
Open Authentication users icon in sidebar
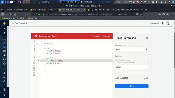click(x=4, y=39)
